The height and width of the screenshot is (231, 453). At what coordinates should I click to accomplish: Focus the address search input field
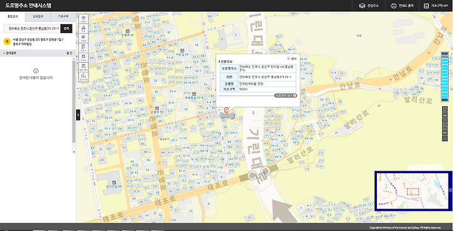point(32,28)
